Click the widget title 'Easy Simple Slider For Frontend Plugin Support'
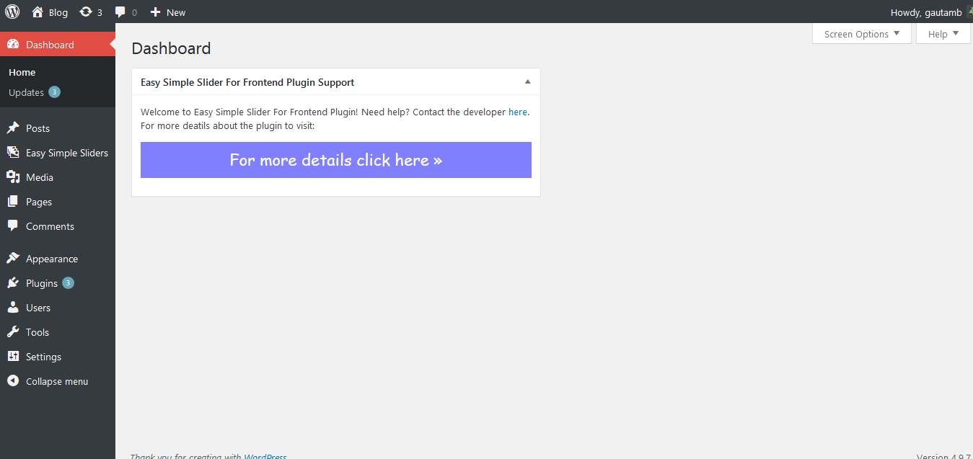The height and width of the screenshot is (459, 973). 247,82
